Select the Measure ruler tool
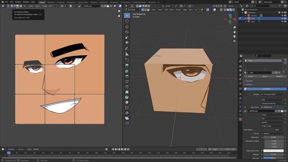The width and height of the screenshot is (288, 162). click(127, 54)
